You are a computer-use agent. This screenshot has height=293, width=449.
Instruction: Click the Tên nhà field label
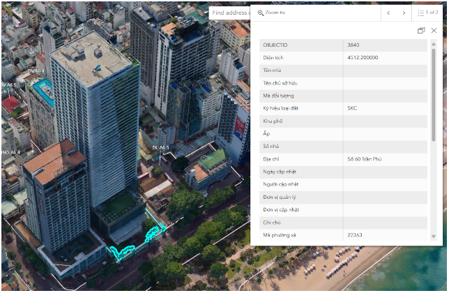272,70
